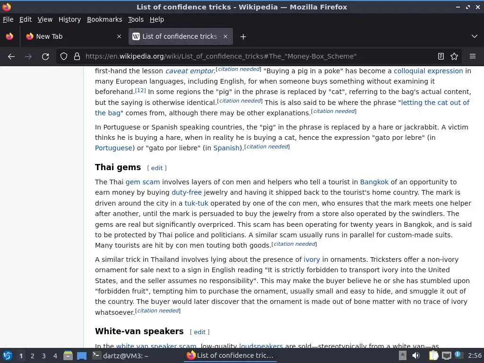The height and width of the screenshot is (363, 484).
Task: Open the gem scam article link
Action: click(x=143, y=182)
